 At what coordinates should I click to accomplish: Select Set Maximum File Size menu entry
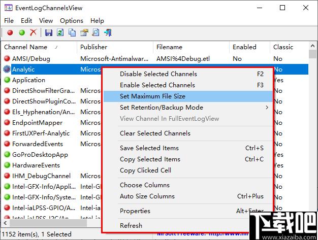pyautogui.click(x=188, y=96)
